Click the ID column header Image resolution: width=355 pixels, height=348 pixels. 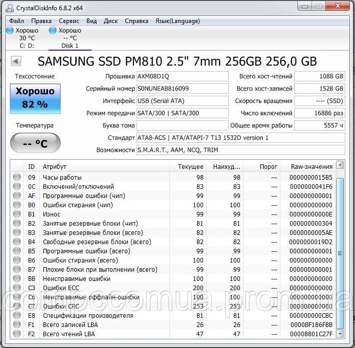click(32, 167)
